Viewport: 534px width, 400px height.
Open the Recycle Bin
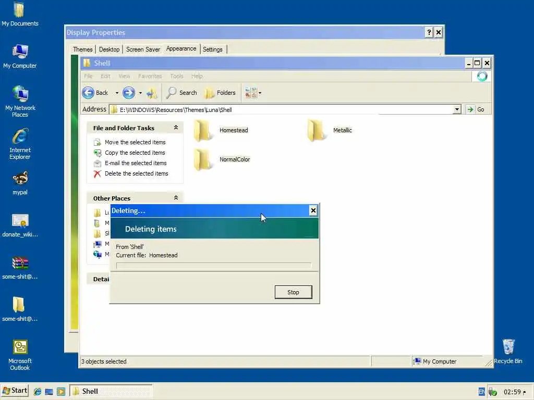click(x=508, y=352)
